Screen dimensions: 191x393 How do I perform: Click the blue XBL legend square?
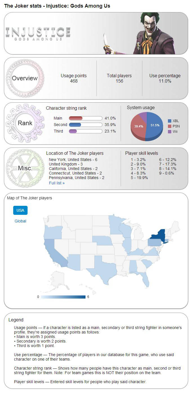(169, 121)
